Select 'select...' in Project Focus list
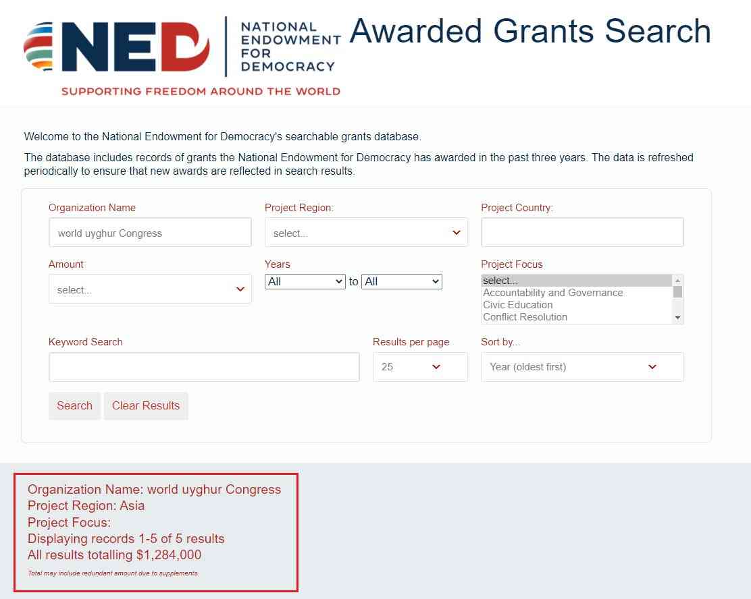The image size is (751, 599). (576, 281)
